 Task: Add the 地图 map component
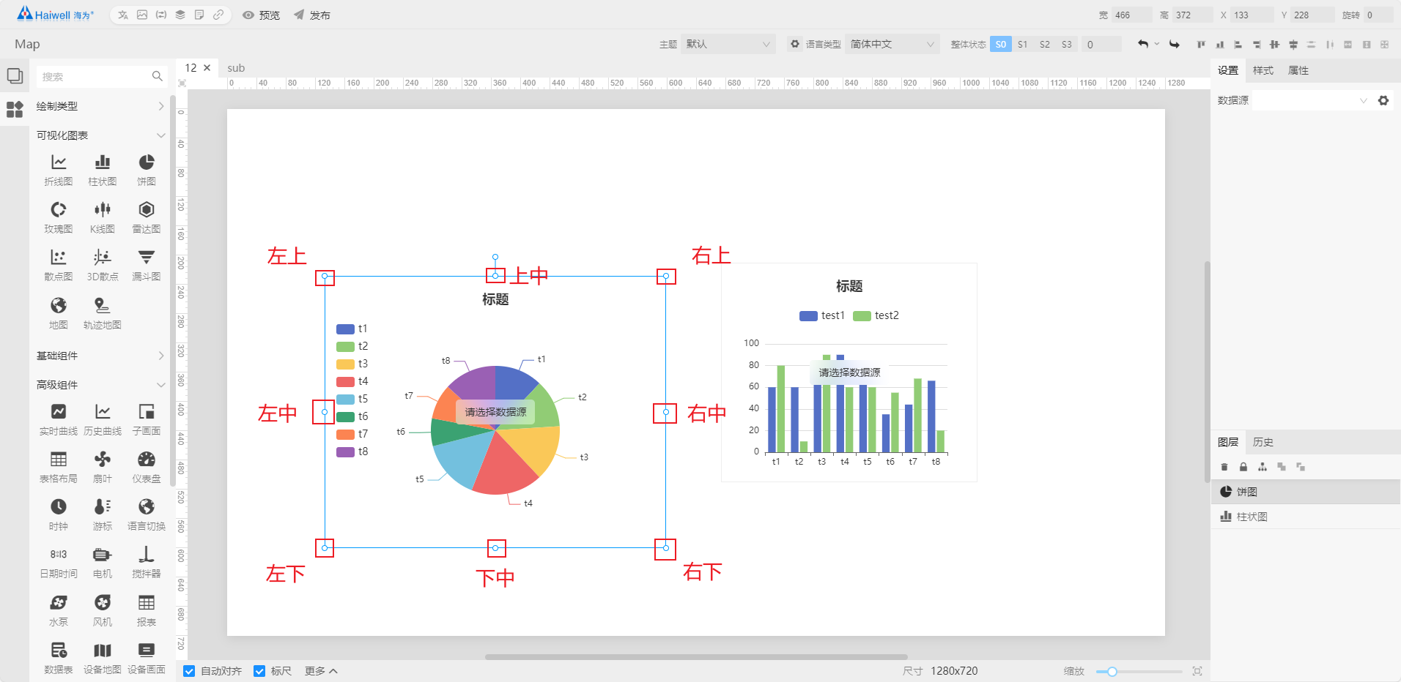(x=59, y=313)
